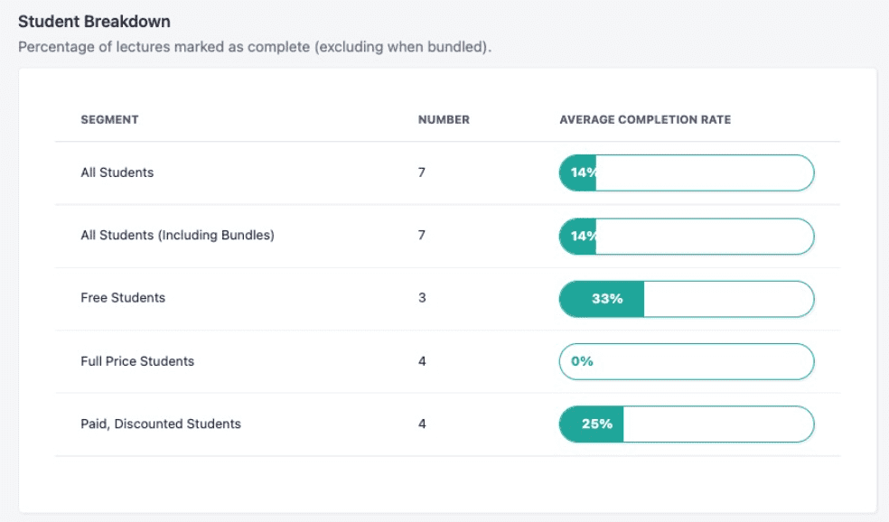Select the 'Paid, Discounted Students' segment label
Screen dimensions: 889x522
click(x=161, y=424)
